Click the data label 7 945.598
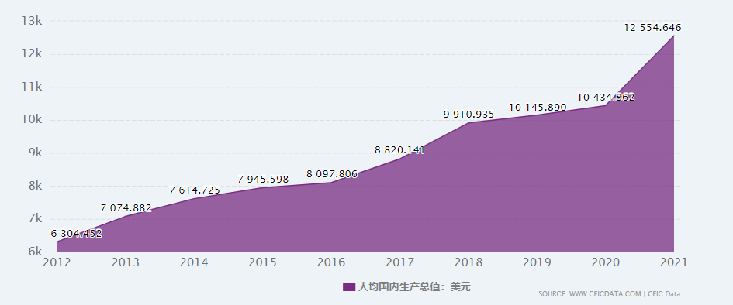The image size is (733, 305). [x=263, y=180]
